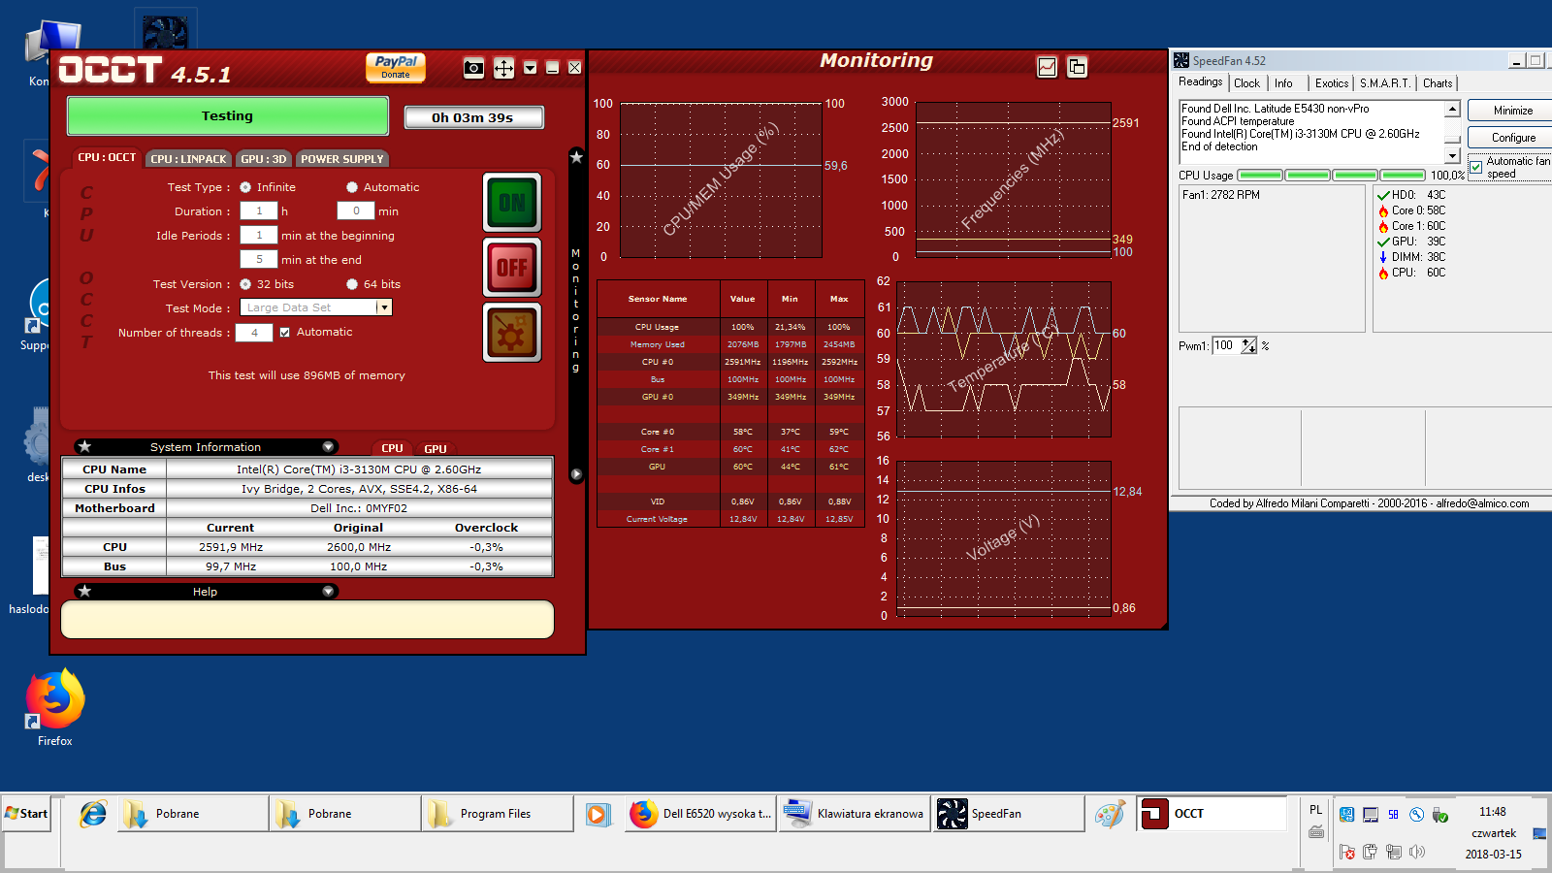This screenshot has height=873, width=1552.
Task: Stop the test with the red OFF button
Action: [512, 267]
